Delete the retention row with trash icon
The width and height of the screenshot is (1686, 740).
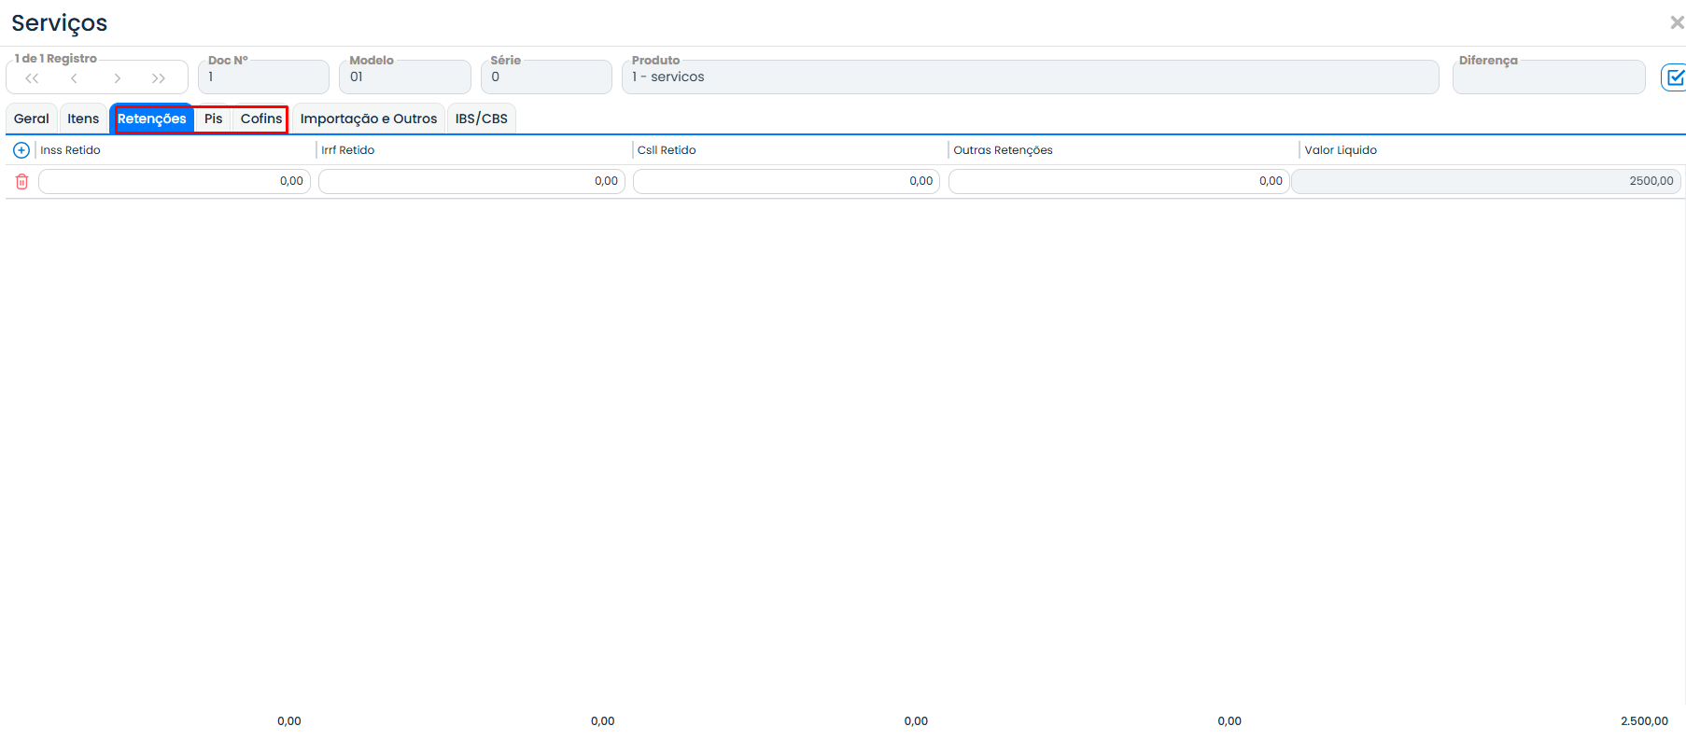click(x=21, y=181)
